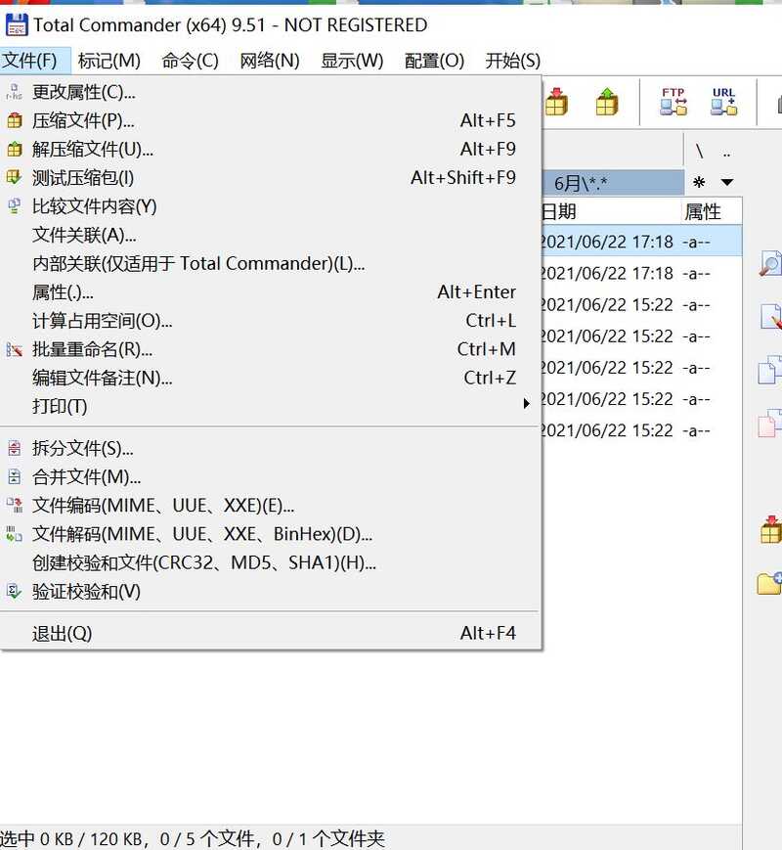The width and height of the screenshot is (782, 850).
Task: Click the edit file pencil icon
Action: click(771, 317)
